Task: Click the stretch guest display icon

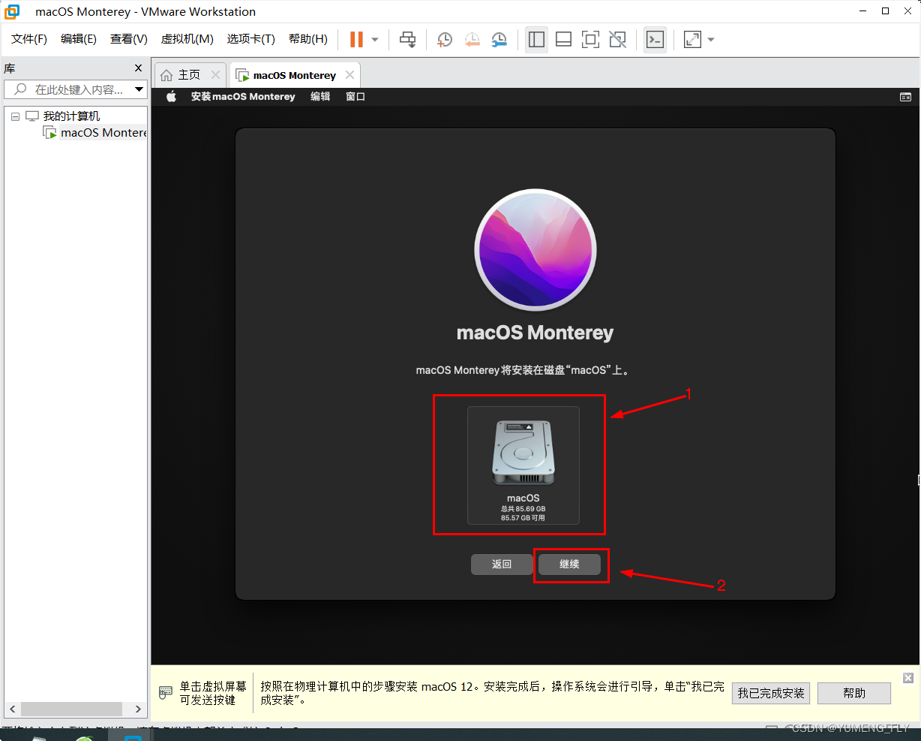Action: (x=692, y=40)
